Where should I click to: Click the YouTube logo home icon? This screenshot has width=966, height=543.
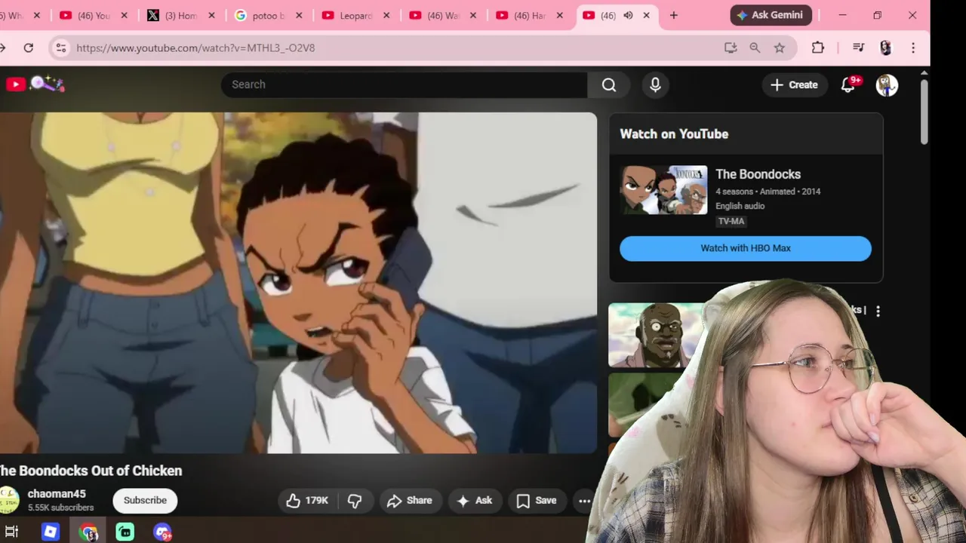click(15, 84)
